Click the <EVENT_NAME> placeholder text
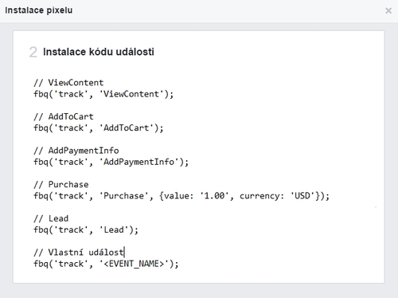398x298 pixels. pyautogui.click(x=134, y=264)
